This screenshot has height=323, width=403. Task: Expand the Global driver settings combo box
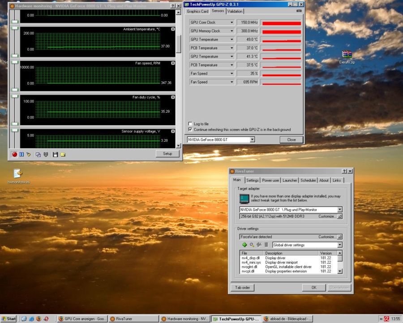[339, 245]
